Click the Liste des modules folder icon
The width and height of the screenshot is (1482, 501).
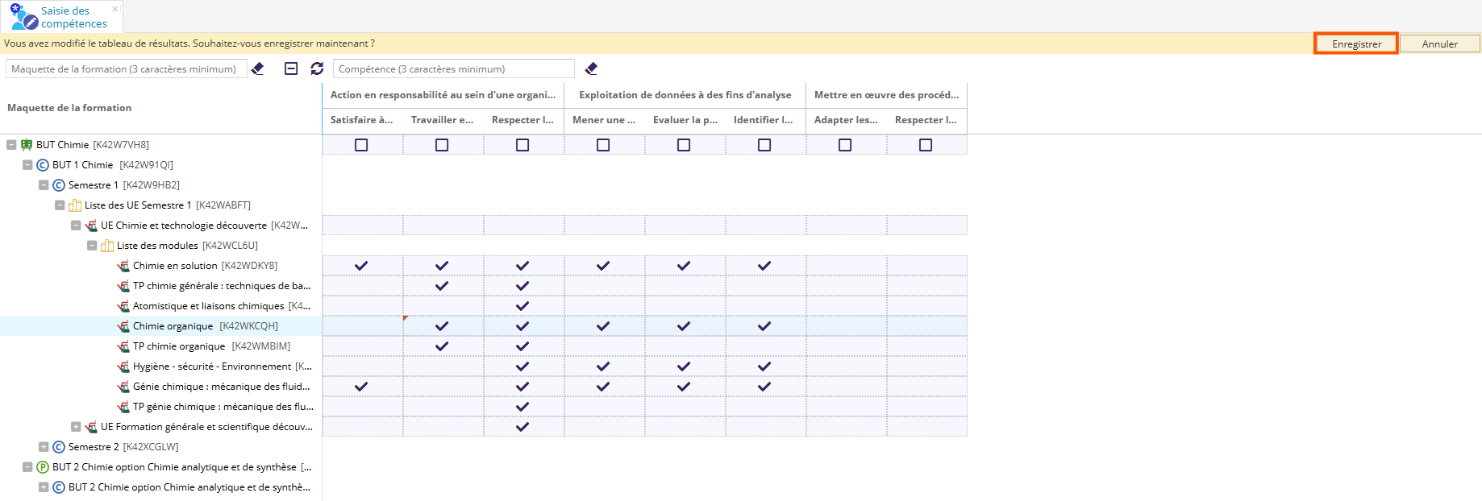107,246
